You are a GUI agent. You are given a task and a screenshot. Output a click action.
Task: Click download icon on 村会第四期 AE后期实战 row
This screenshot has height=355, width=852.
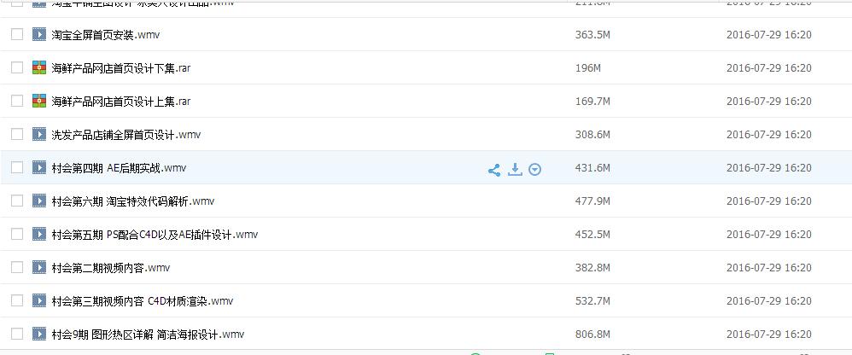point(515,169)
